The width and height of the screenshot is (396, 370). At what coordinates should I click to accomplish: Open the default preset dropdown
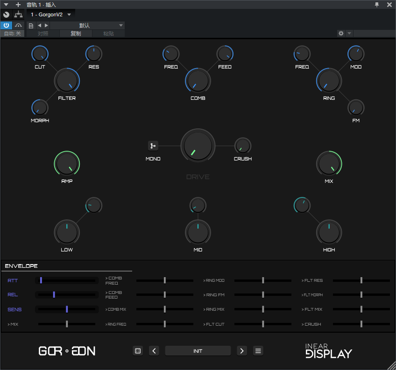(87, 25)
